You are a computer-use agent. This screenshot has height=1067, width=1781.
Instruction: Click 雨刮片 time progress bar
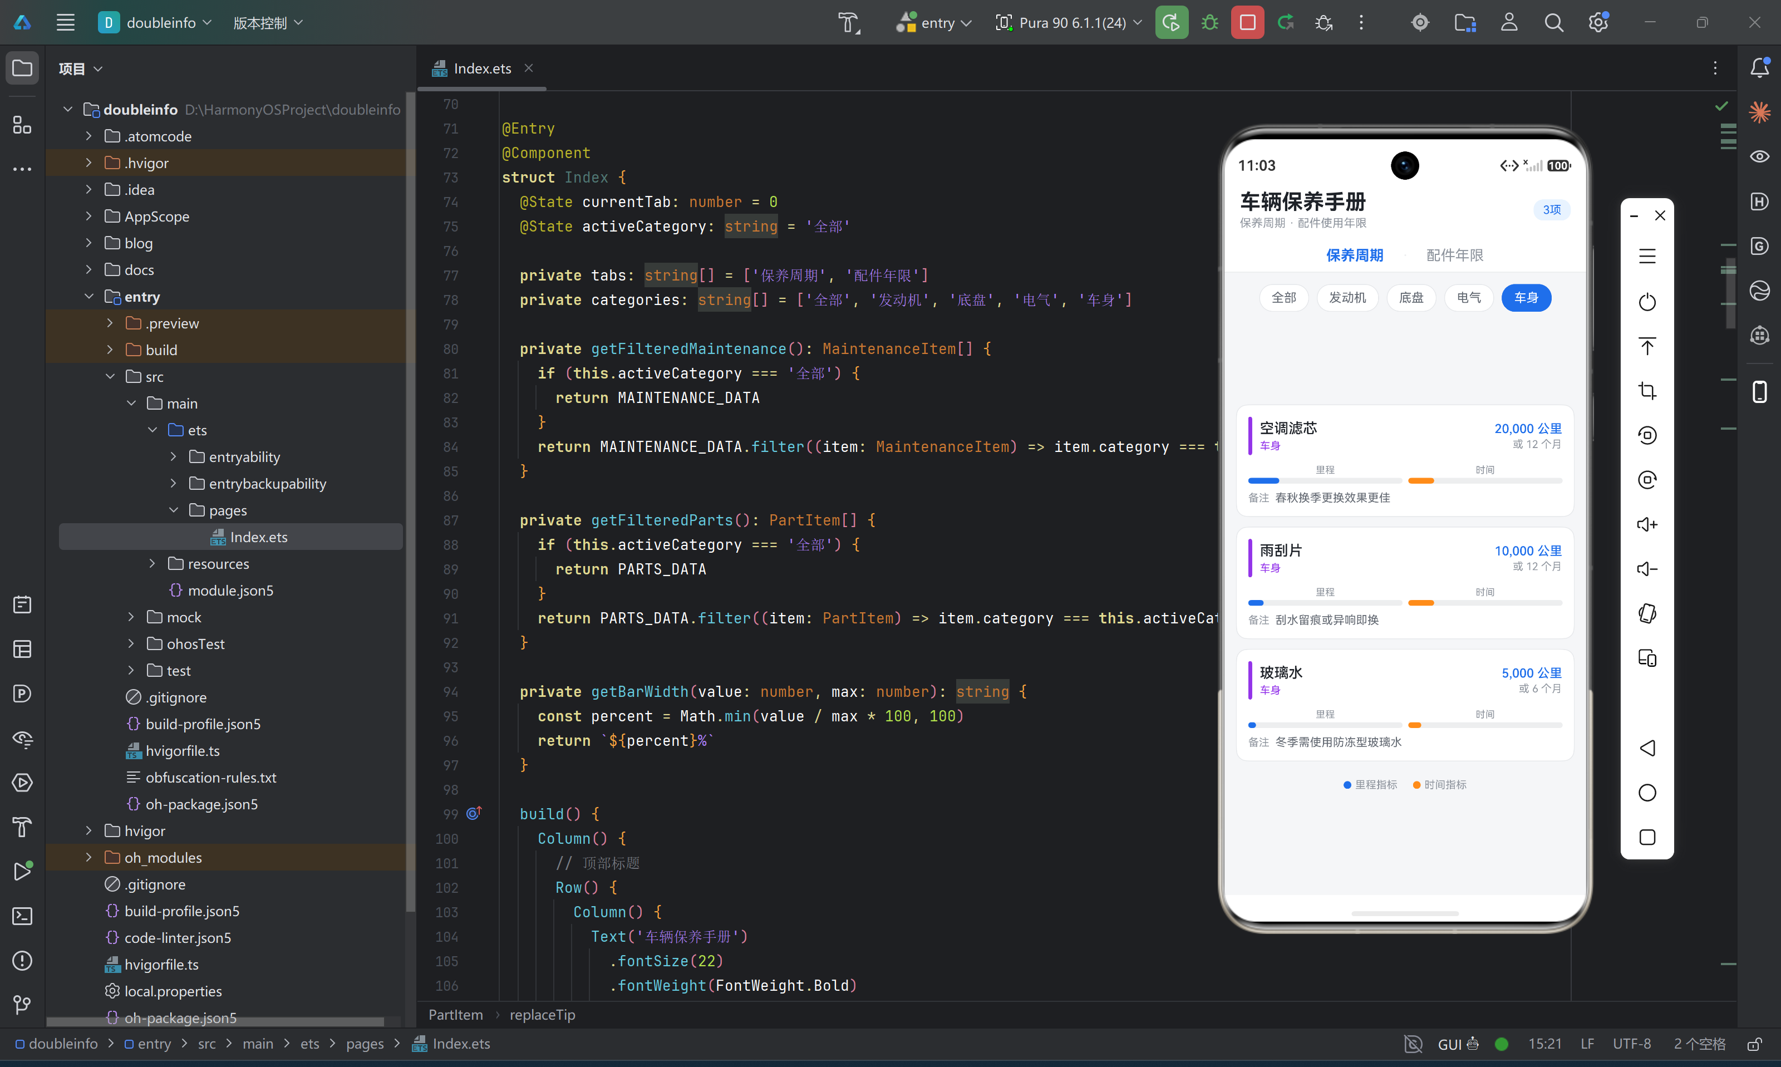[1485, 603]
